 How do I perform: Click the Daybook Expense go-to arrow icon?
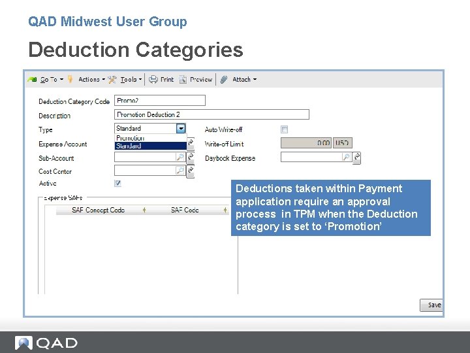coord(356,158)
